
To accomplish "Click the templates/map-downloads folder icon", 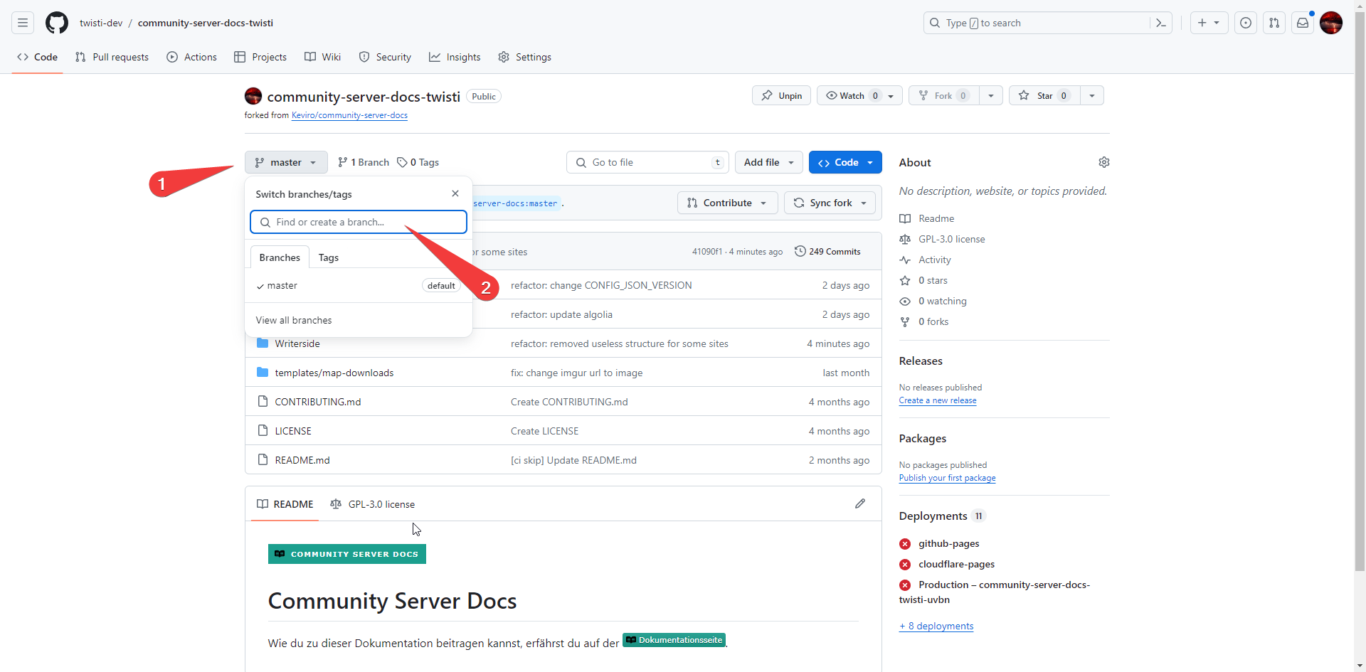I will pyautogui.click(x=263, y=373).
